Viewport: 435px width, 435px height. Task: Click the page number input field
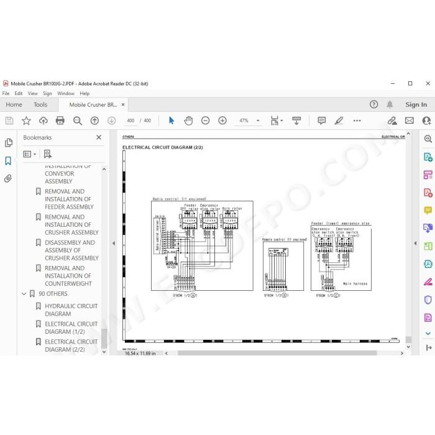point(130,121)
